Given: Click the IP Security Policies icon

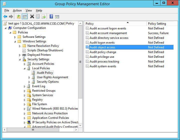Looking at the screenshot, I should coord(29,122).
